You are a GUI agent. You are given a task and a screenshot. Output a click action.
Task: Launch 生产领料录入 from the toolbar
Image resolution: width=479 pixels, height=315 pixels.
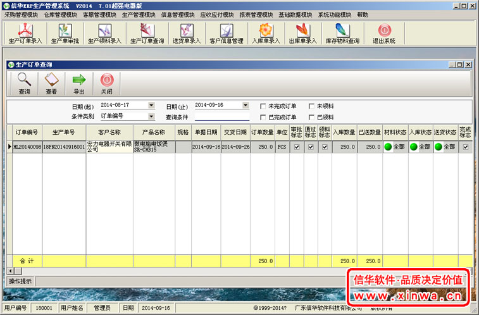click(105, 34)
